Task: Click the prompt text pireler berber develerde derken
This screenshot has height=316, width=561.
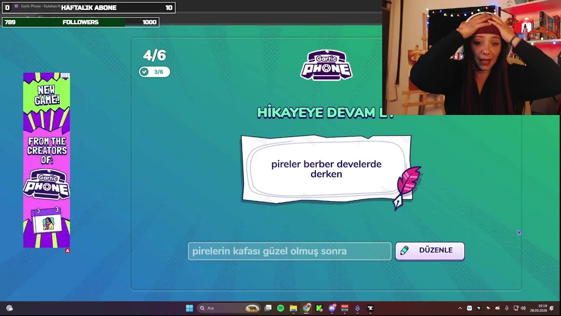Action: (x=326, y=169)
